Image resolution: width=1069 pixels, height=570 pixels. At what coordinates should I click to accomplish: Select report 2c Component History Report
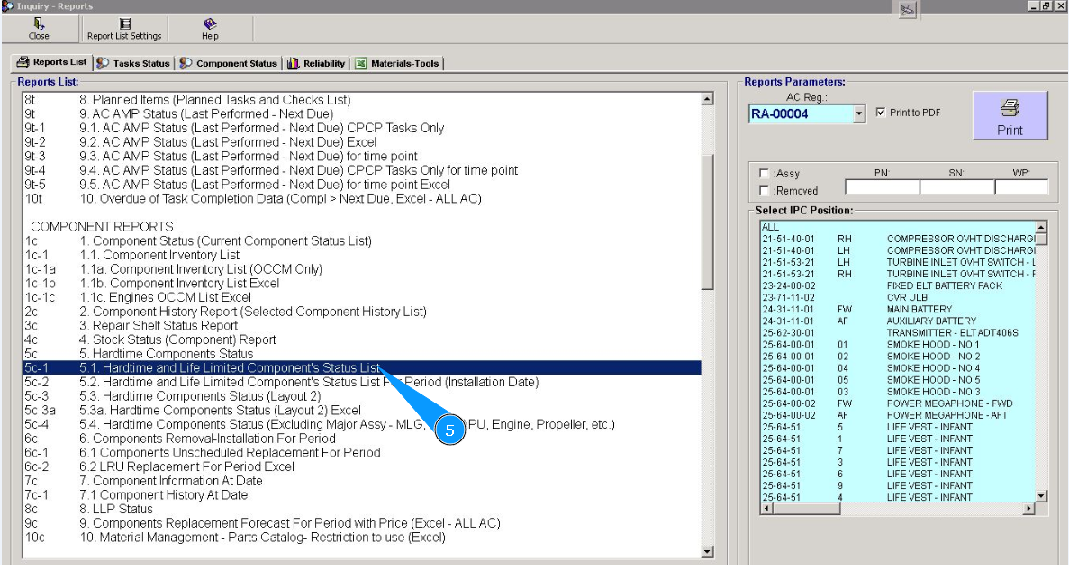click(x=362, y=312)
